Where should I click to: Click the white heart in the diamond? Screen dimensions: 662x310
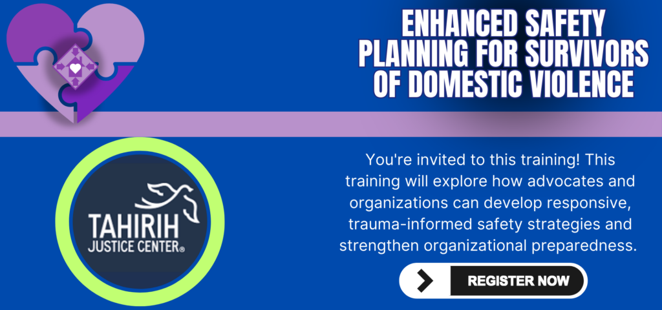[76, 67]
